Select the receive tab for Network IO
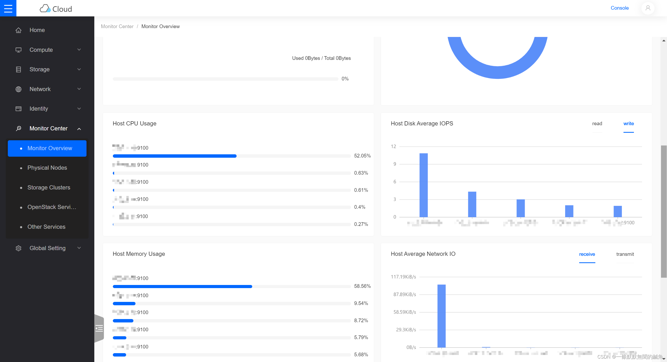 pos(587,254)
